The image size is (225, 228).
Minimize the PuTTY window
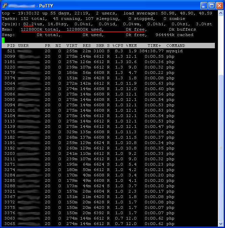tap(204, 5)
